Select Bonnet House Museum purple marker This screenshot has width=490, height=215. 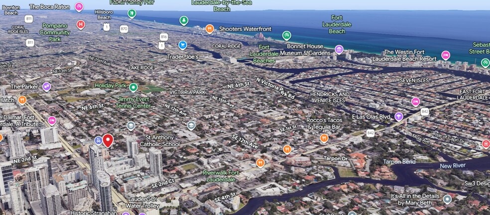(339, 49)
